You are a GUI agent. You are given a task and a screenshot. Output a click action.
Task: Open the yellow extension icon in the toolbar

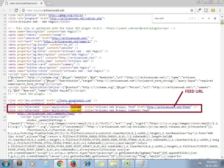213,10
